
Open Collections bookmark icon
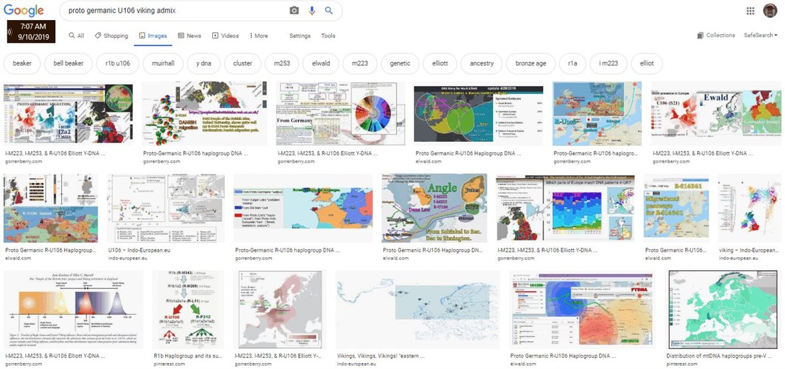701,35
